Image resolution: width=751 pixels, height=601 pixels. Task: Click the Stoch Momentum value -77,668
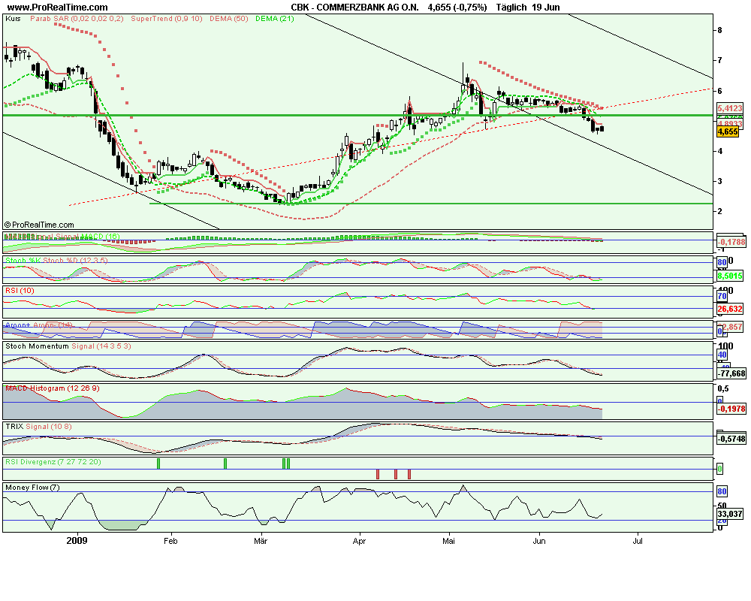click(x=731, y=373)
